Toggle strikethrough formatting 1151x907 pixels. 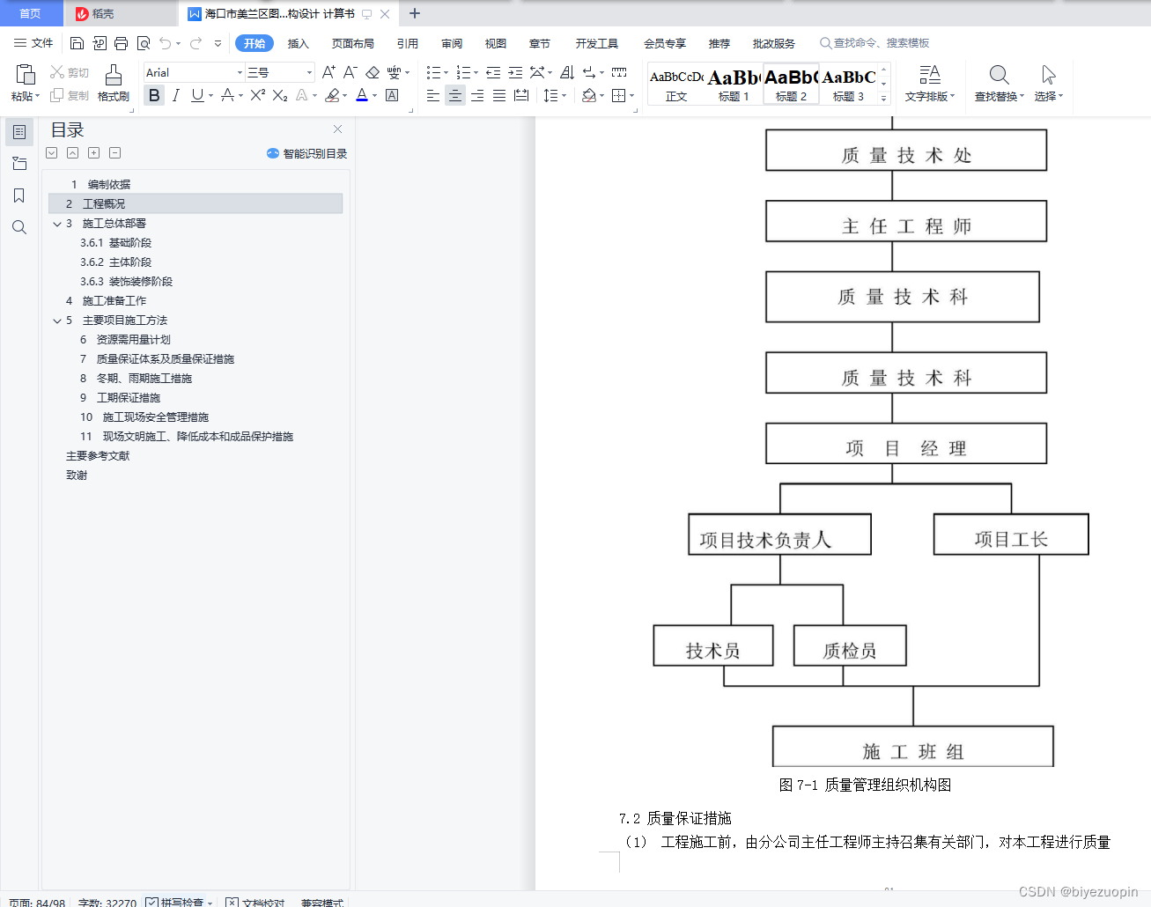pyautogui.click(x=227, y=95)
